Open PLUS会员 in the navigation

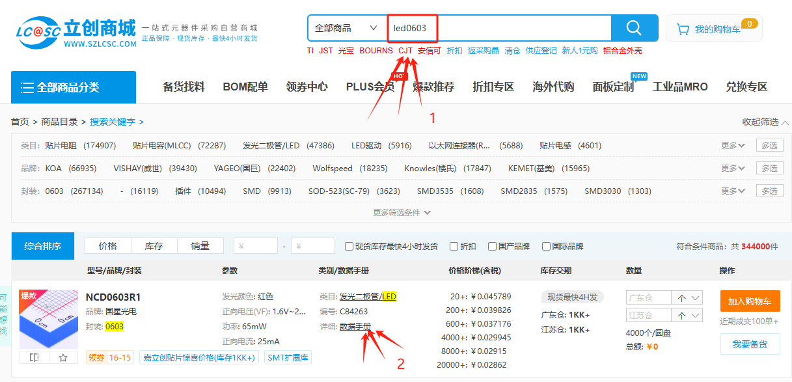370,87
